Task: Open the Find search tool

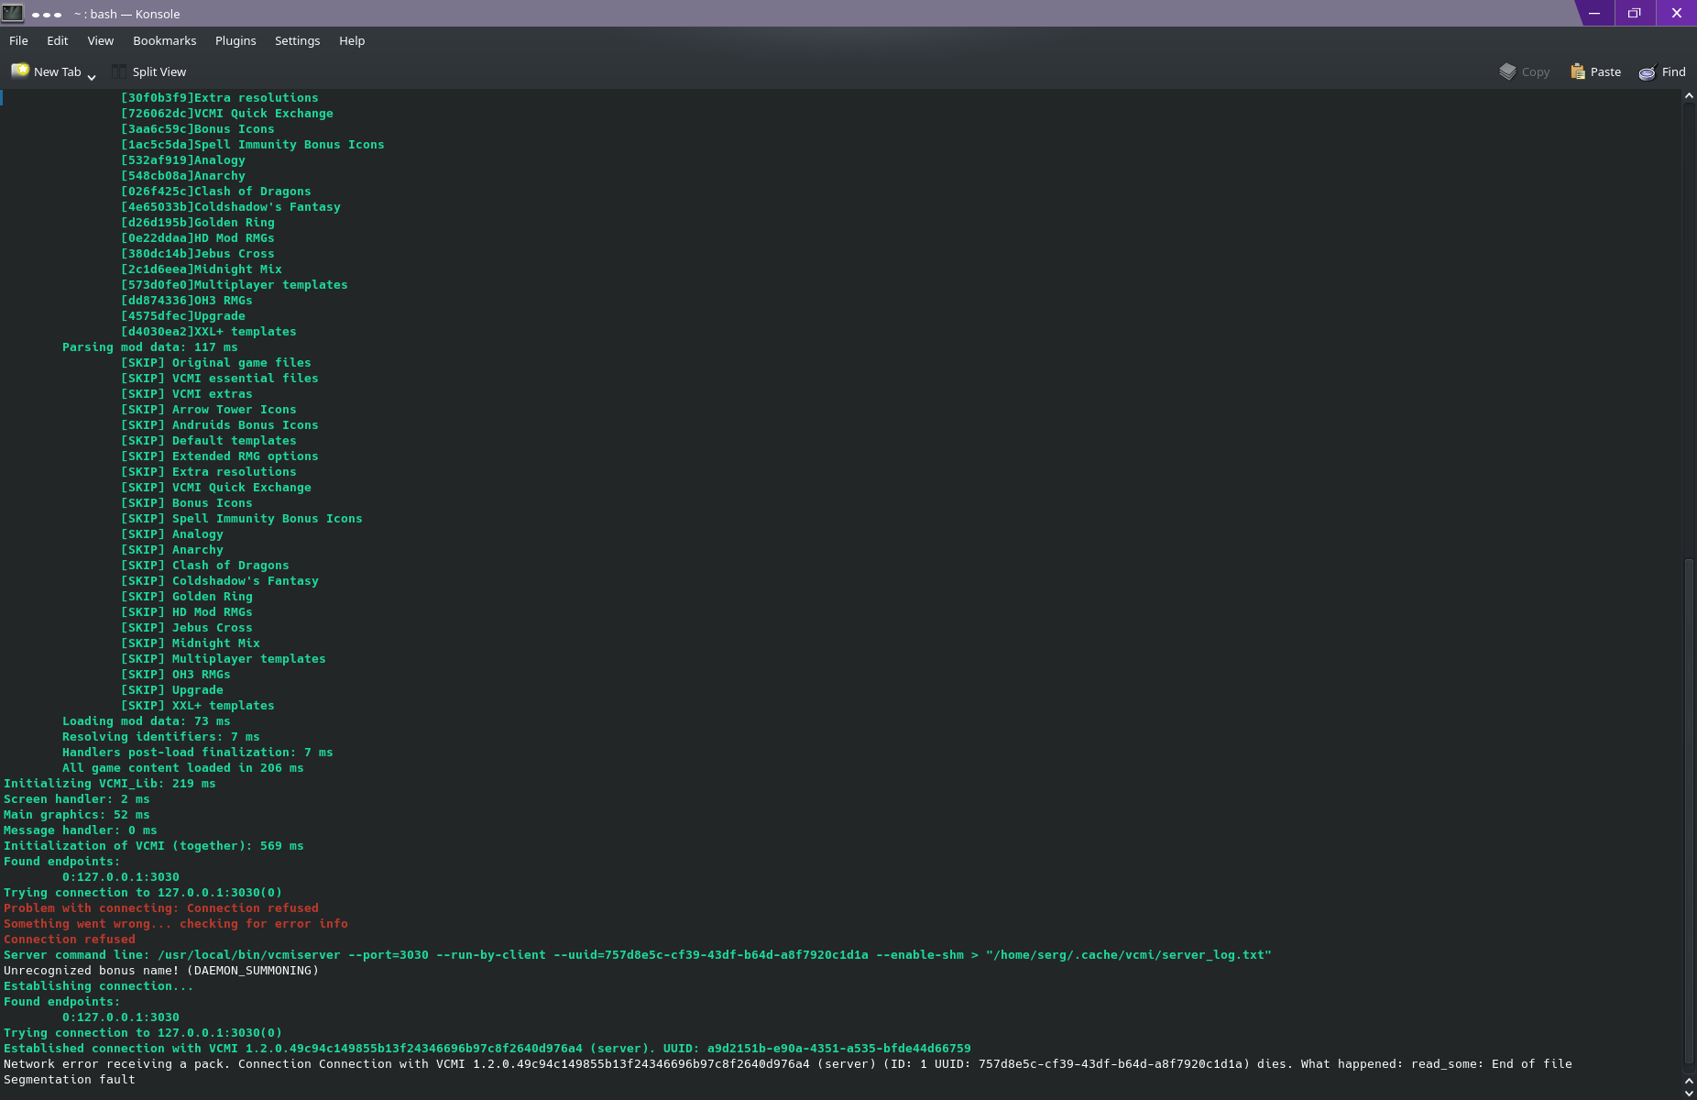Action: [x=1662, y=71]
